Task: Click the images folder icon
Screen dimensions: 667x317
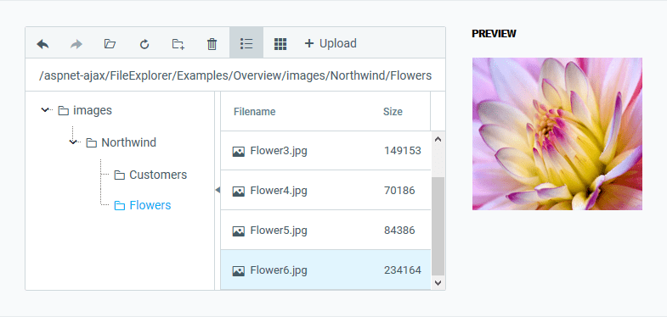Action: [x=64, y=111]
